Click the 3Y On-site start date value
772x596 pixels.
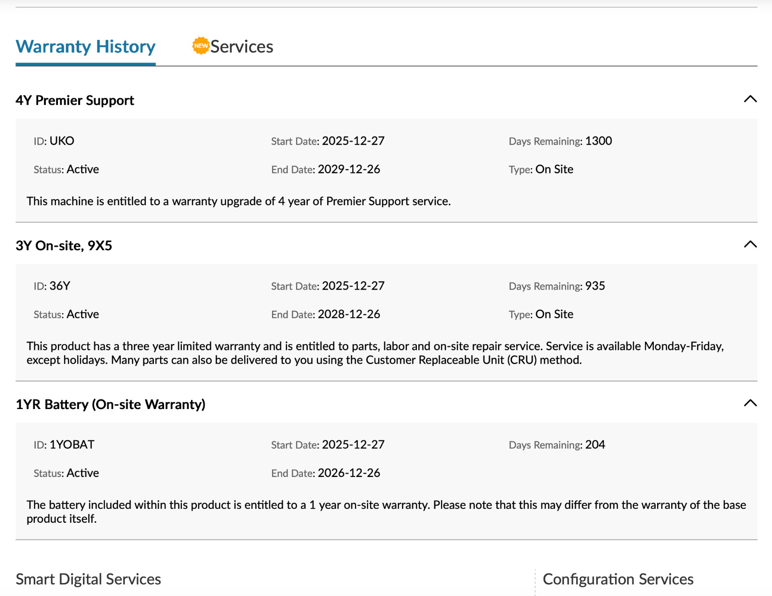point(353,286)
